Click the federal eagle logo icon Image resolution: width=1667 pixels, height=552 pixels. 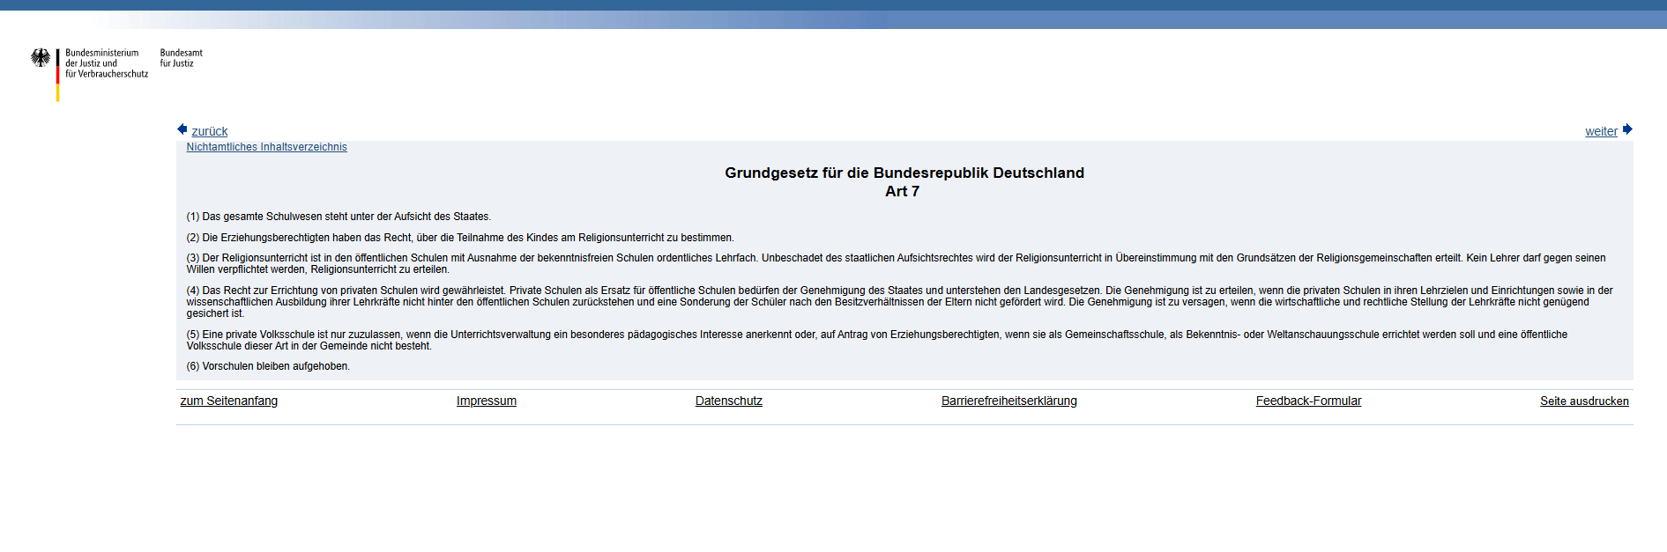point(41,58)
